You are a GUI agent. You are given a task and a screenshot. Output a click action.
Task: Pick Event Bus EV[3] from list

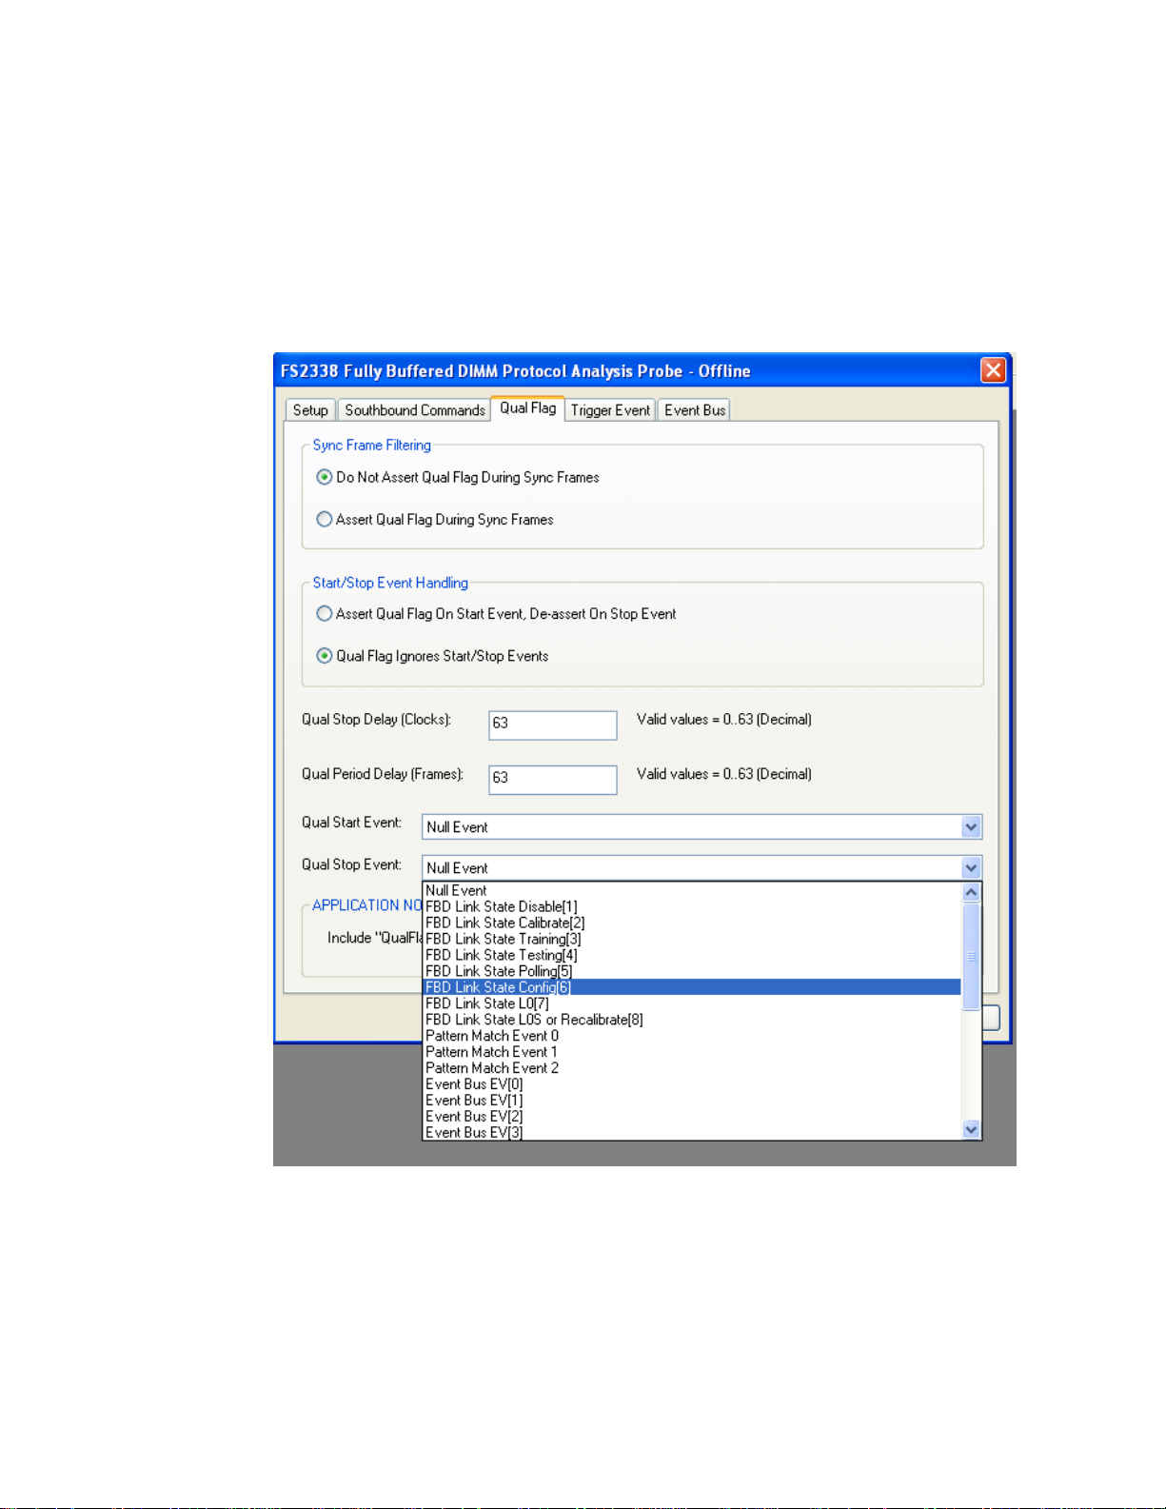pos(692,1132)
